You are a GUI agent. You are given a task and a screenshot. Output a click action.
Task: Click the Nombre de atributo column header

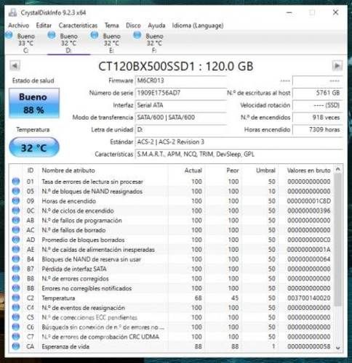pyautogui.click(x=104, y=171)
